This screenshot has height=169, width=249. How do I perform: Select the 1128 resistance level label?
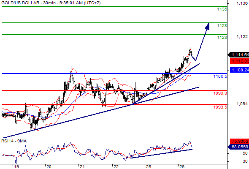[x=222, y=26]
